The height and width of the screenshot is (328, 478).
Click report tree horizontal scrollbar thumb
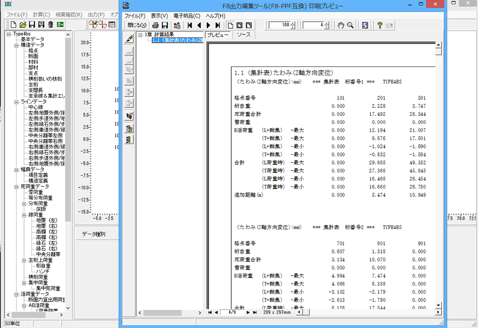pyautogui.click(x=162, y=313)
